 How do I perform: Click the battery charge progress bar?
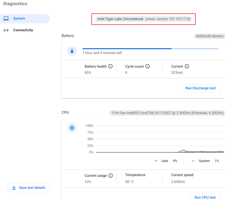150,49
